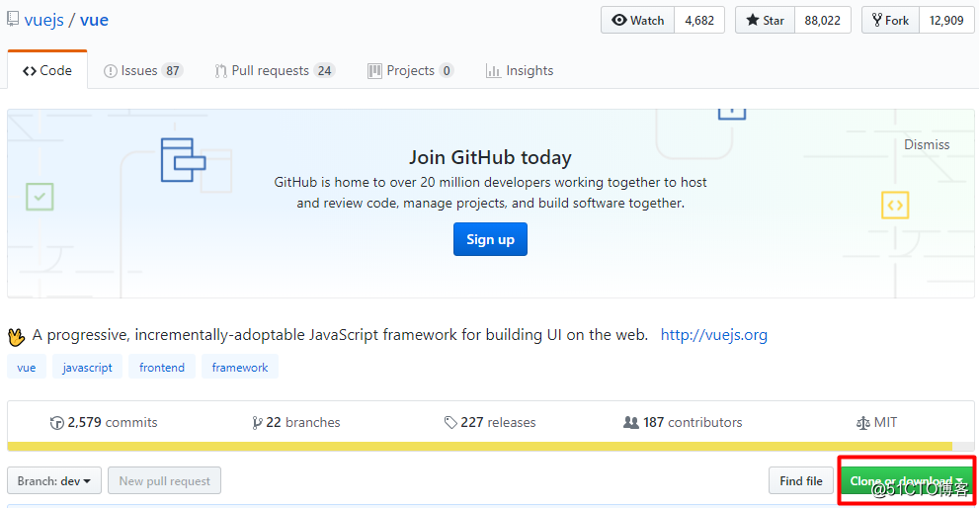The width and height of the screenshot is (979, 508).
Task: Click the framework topic tag
Action: click(x=240, y=368)
